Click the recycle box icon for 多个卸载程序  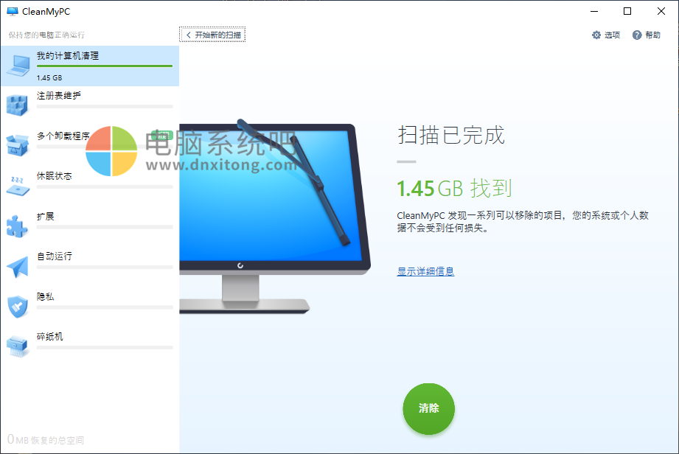click(17, 145)
